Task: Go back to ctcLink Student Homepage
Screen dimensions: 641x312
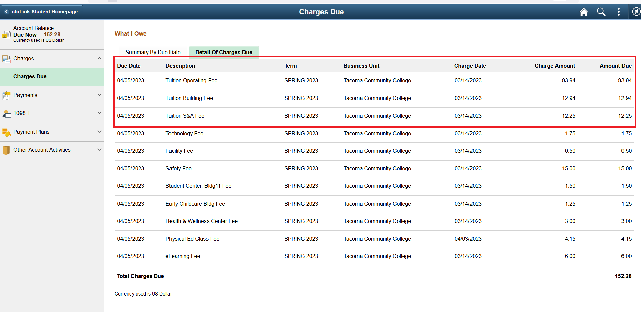Action: [42, 12]
